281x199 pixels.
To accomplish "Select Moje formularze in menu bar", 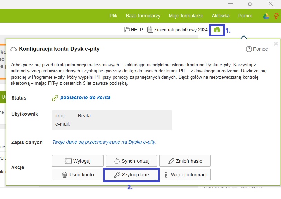I will pos(186,16).
